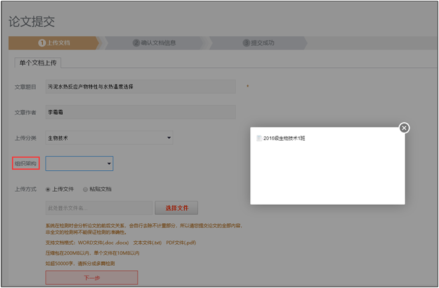
Task: Click the 下一步 button
Action: pyautogui.click(x=91, y=278)
